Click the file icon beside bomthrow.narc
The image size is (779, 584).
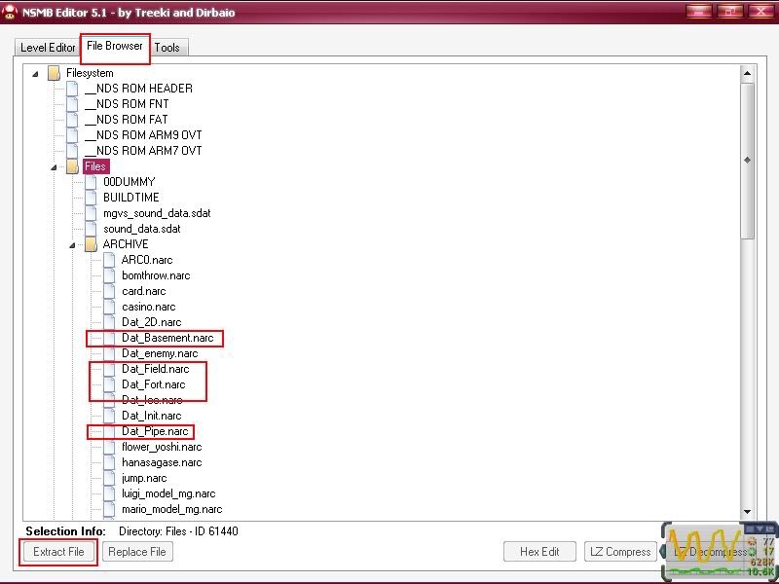click(x=109, y=275)
